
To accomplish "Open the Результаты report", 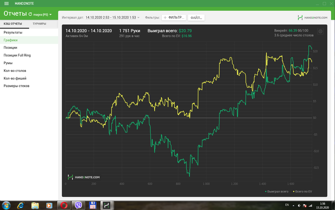I will coord(29,33).
